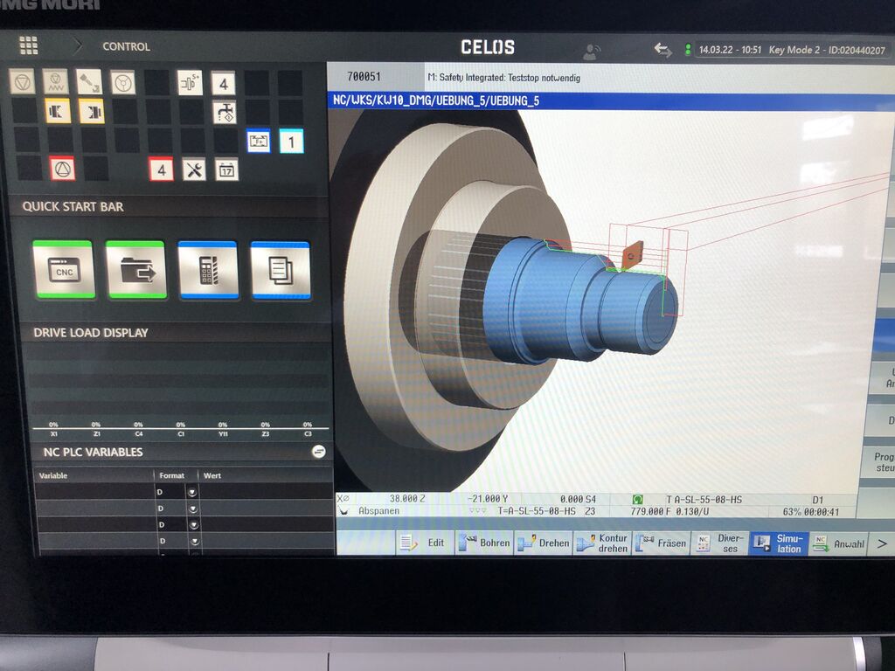Click the Z1 axis drive load label
Screen dimensions: 895x671
click(x=96, y=433)
